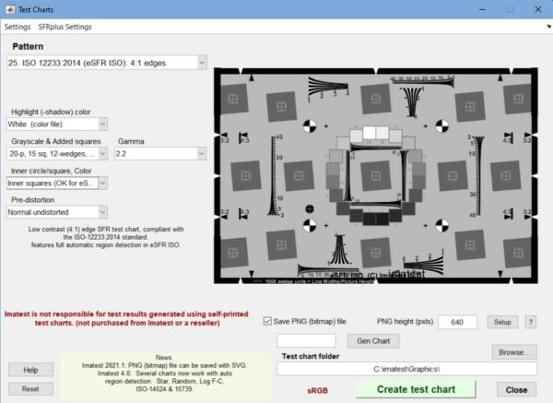Click the PNG height input field
This screenshot has height=403, width=553.
click(457, 322)
